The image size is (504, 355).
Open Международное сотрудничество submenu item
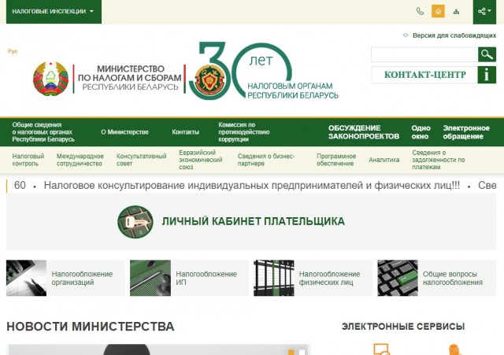80,160
